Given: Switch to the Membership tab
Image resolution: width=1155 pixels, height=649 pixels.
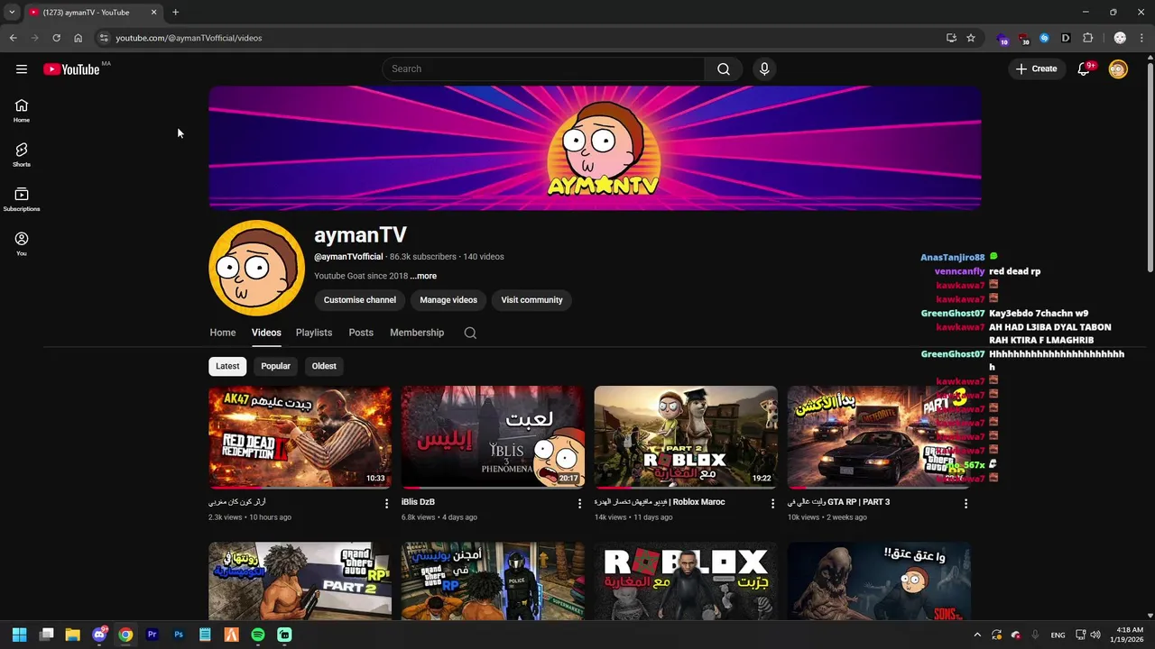Looking at the screenshot, I should coord(417,333).
